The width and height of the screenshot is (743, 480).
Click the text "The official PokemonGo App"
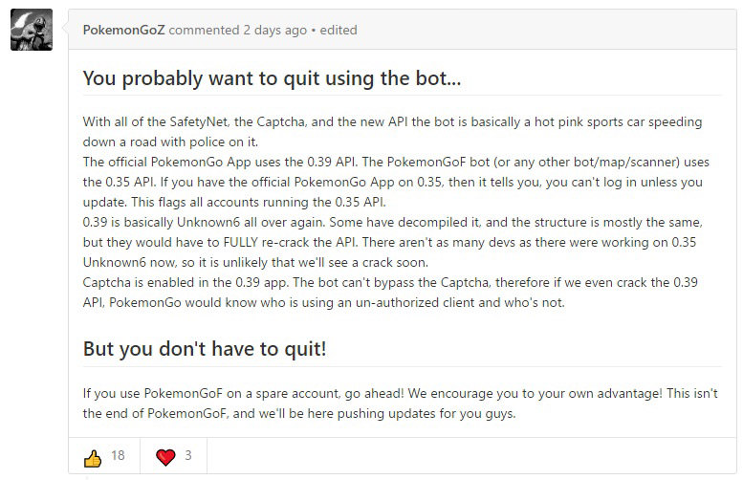[x=166, y=162]
